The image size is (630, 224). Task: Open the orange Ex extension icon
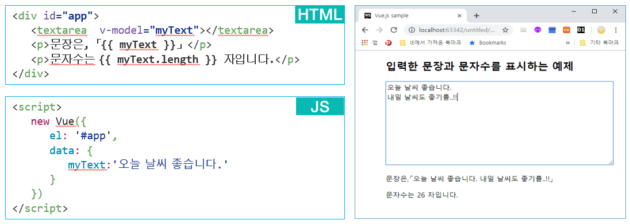click(x=567, y=30)
